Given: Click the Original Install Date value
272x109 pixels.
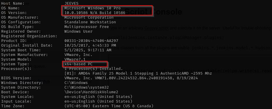Looking at the screenshot, I should point(90,45).
